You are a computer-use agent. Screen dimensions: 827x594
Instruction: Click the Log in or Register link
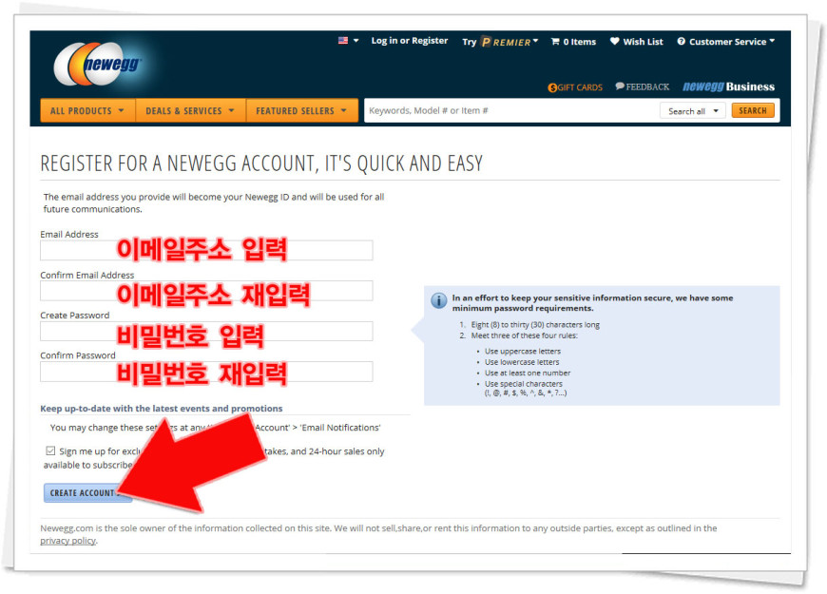point(410,41)
